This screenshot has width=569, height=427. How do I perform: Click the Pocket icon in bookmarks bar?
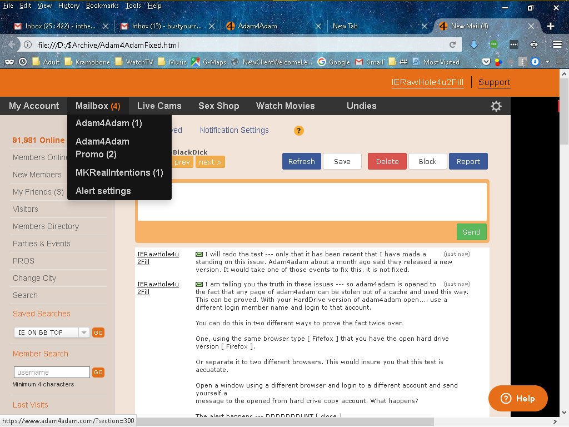click(486, 62)
